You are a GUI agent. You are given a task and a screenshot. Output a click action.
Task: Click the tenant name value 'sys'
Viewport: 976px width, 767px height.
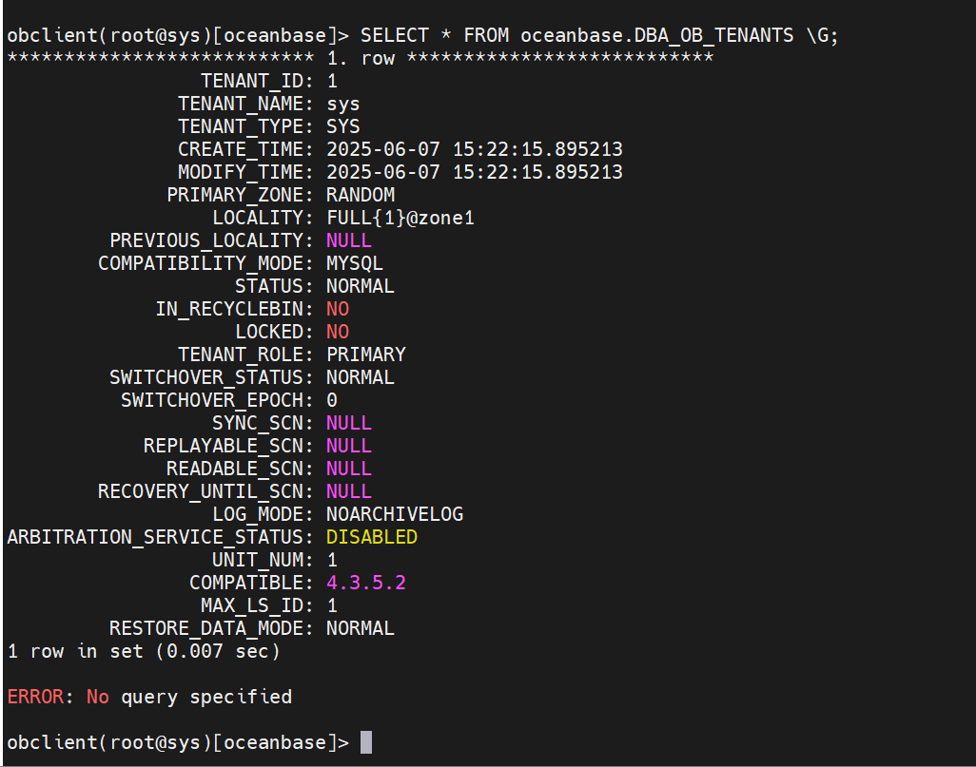click(x=343, y=104)
